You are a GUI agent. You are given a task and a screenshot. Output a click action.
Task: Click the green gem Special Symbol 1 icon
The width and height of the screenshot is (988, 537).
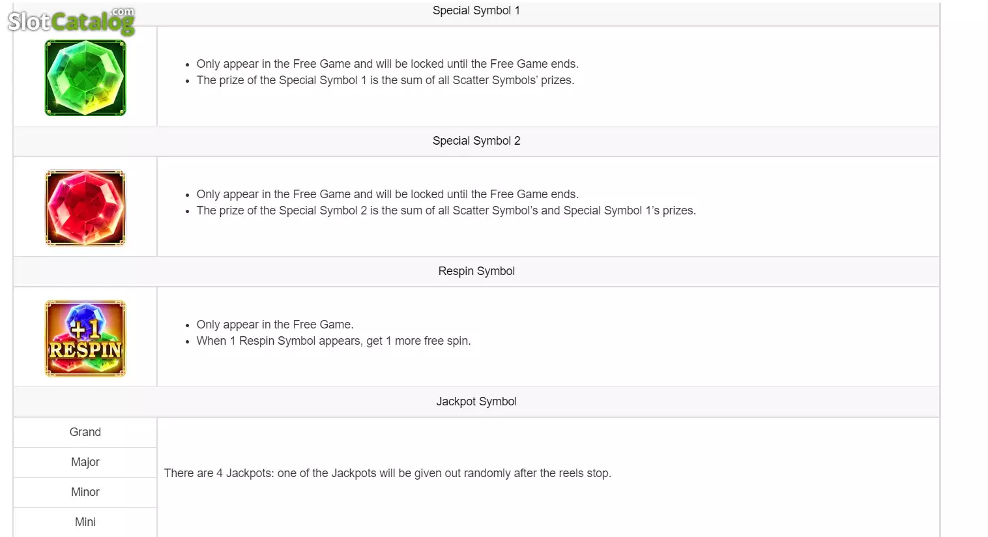pos(85,78)
